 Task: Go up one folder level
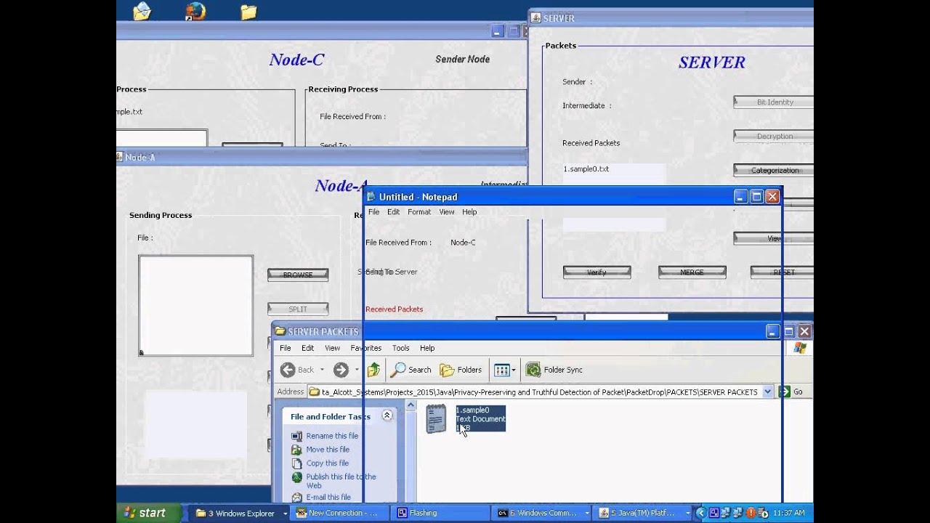coord(373,370)
